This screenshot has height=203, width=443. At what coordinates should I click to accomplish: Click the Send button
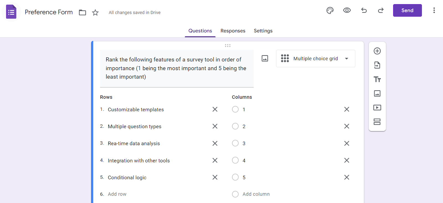click(407, 11)
